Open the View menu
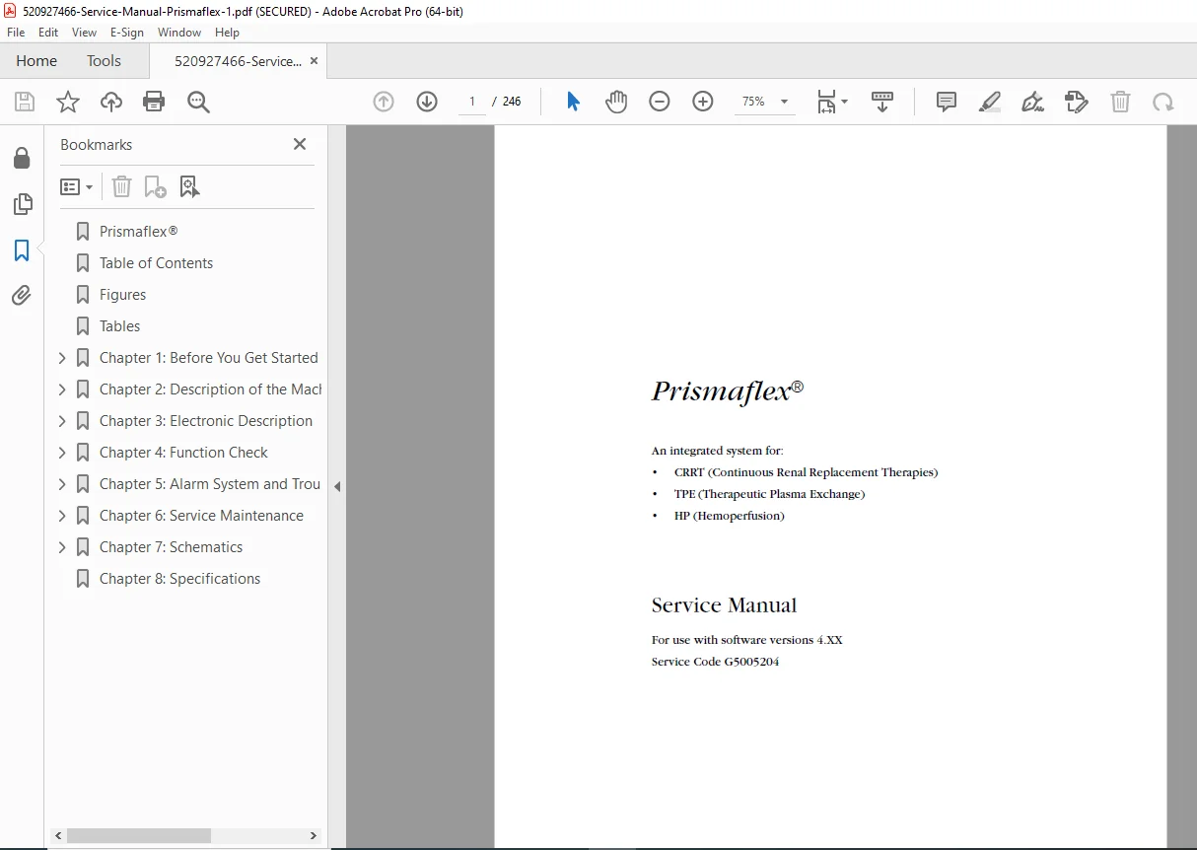Viewport: 1197px width, 850px height. click(x=85, y=33)
